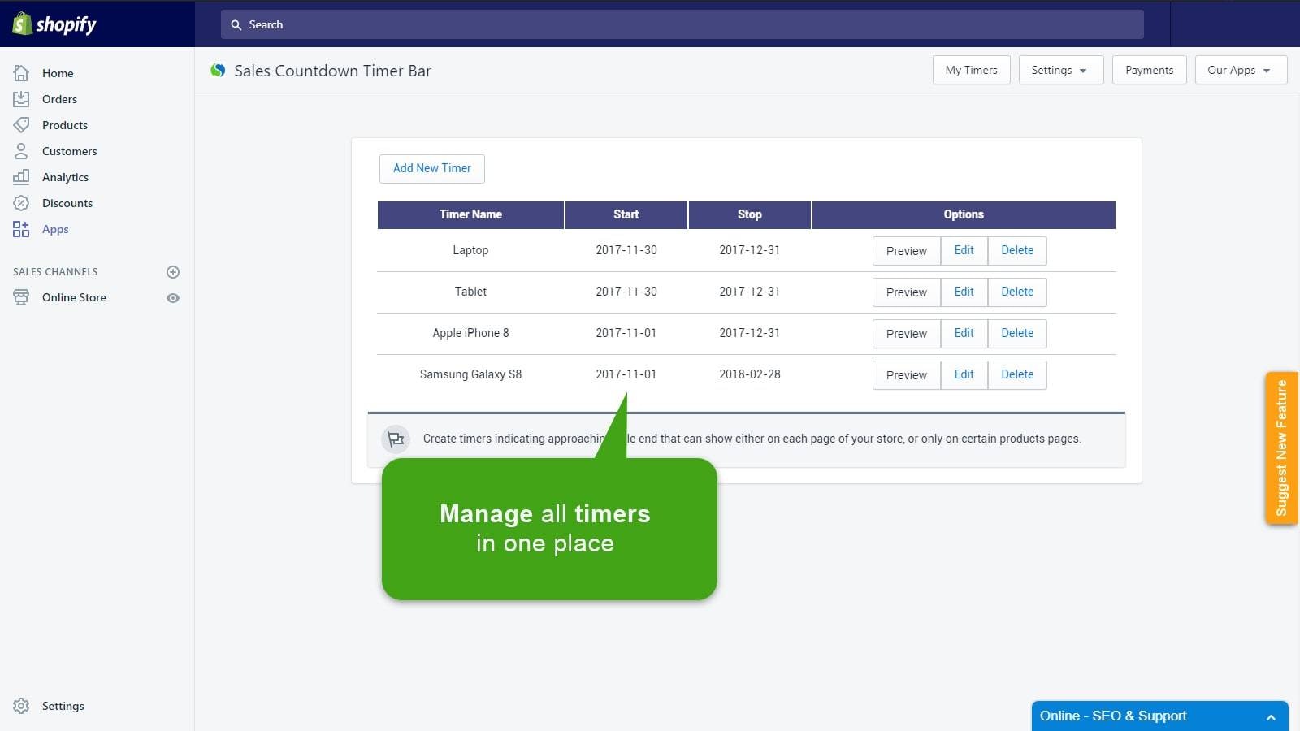The width and height of the screenshot is (1300, 731).
Task: Click the Shopify logo
Action: (x=54, y=24)
